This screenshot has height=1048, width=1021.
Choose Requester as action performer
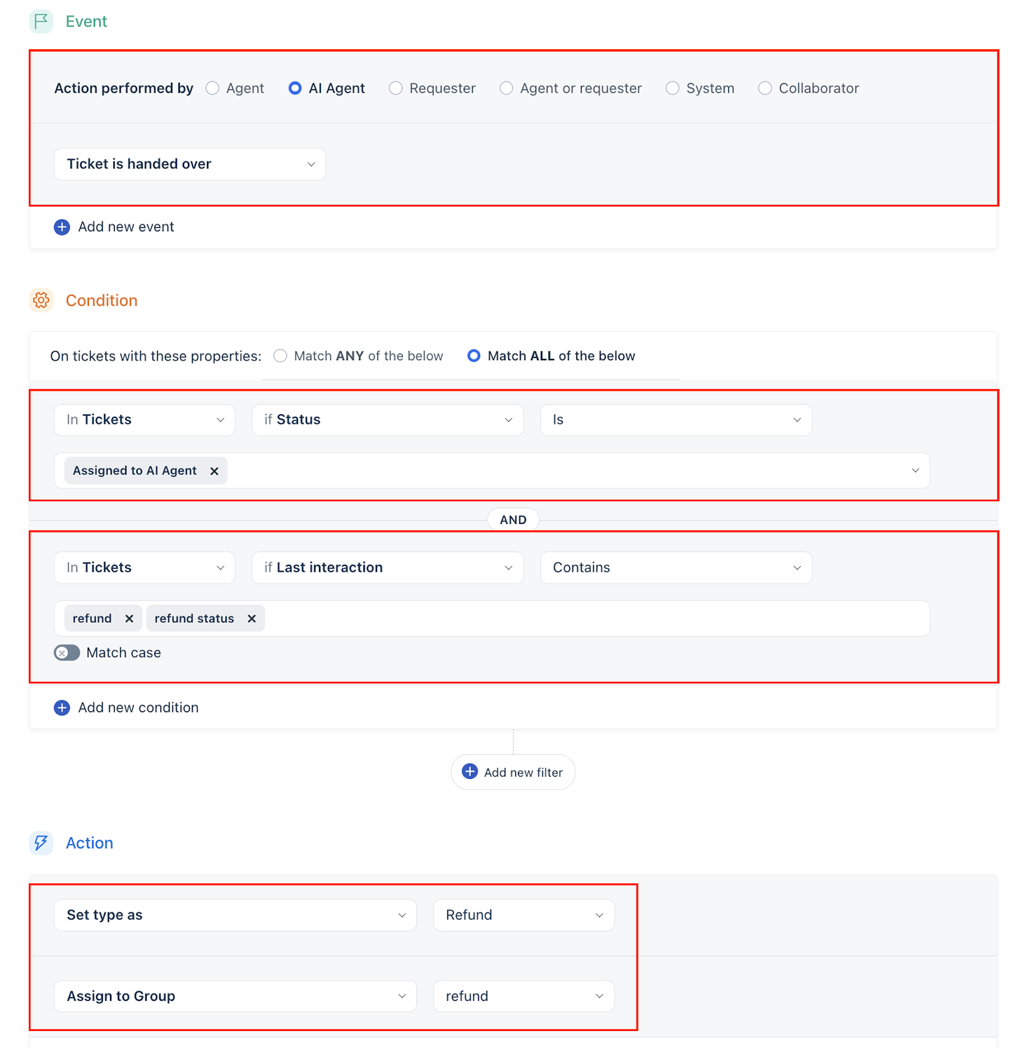(396, 88)
